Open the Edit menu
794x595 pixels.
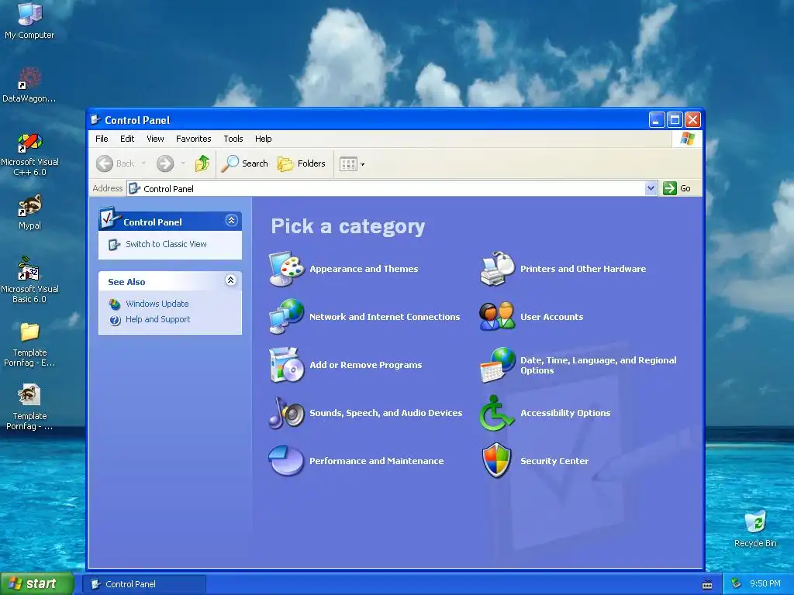[127, 139]
